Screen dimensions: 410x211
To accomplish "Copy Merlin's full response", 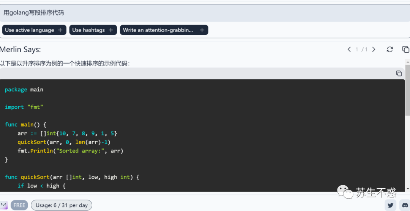I will 405,49.
